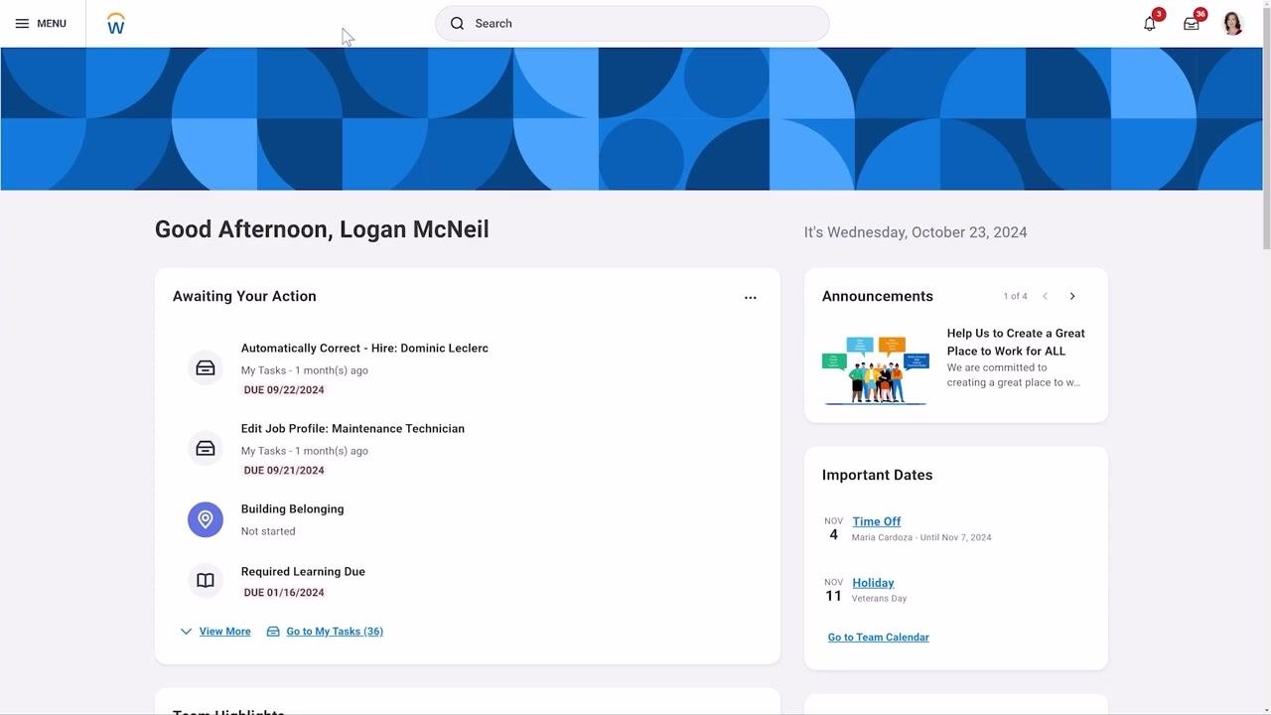Click the Workday logo home icon
1271x715 pixels.
click(x=116, y=24)
